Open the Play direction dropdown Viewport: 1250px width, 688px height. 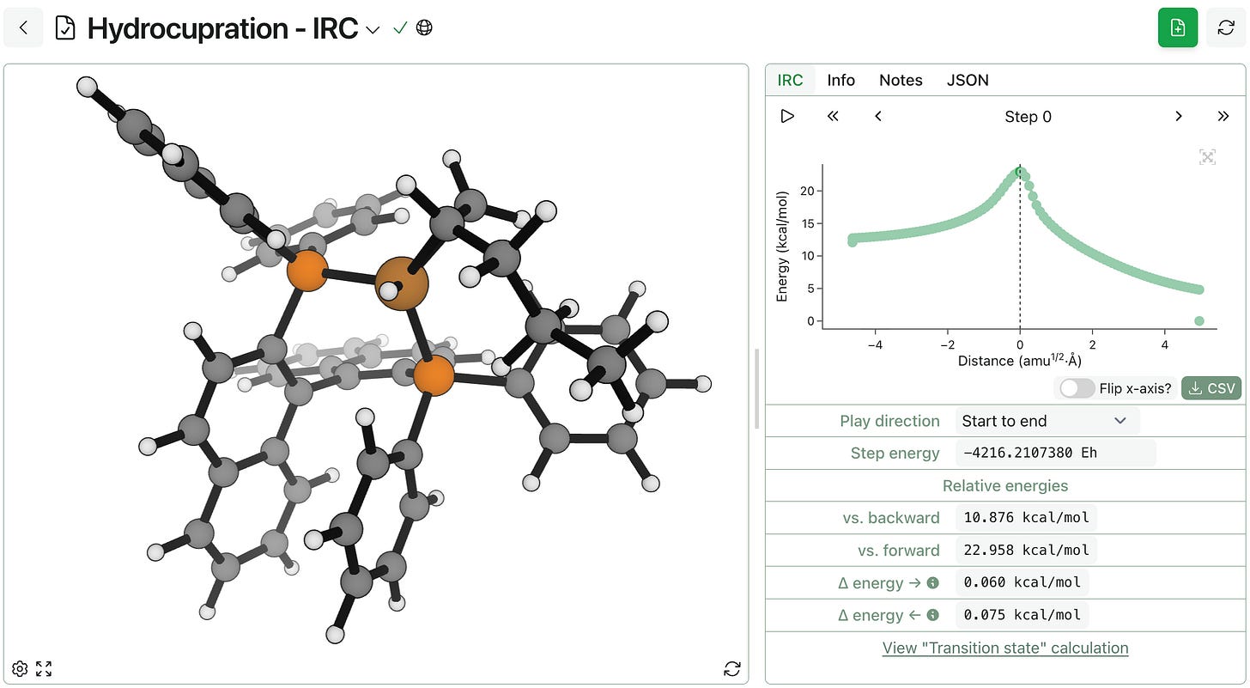1047,421
